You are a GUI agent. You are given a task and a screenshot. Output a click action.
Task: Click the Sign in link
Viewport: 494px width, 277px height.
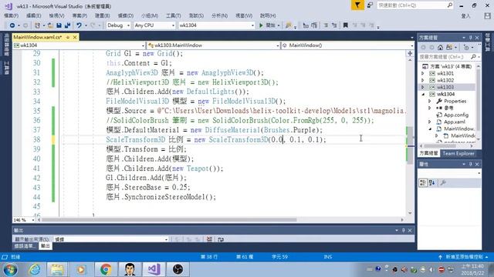click(465, 16)
